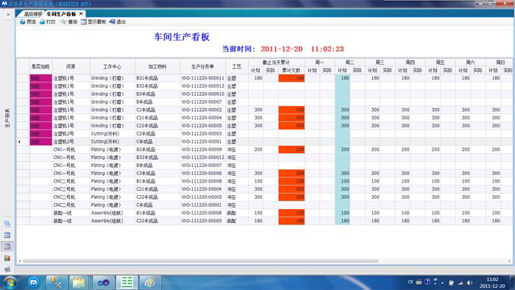Click the vertical 主菜单 label on left sidebar

7,118
